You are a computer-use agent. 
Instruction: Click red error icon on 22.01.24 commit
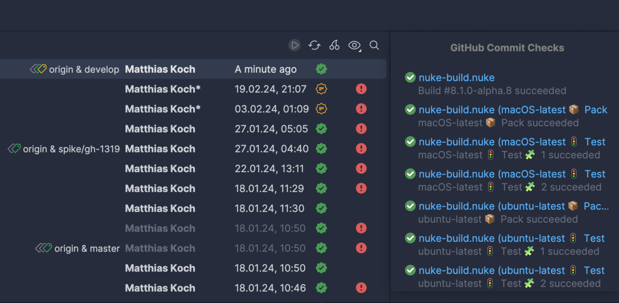(361, 168)
